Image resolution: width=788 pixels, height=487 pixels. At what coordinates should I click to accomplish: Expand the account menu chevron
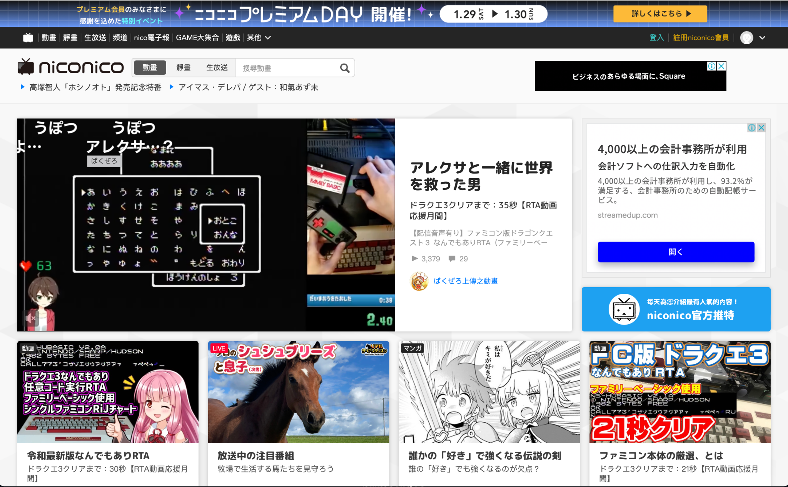point(762,38)
